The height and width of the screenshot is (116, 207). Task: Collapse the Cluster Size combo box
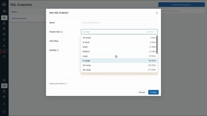(119, 32)
